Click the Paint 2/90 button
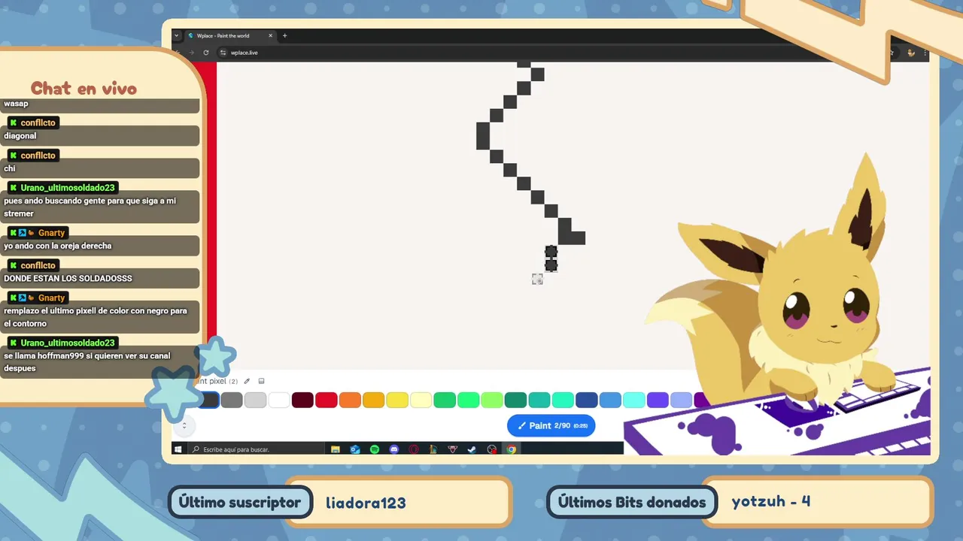This screenshot has height=541, width=963. click(x=551, y=425)
